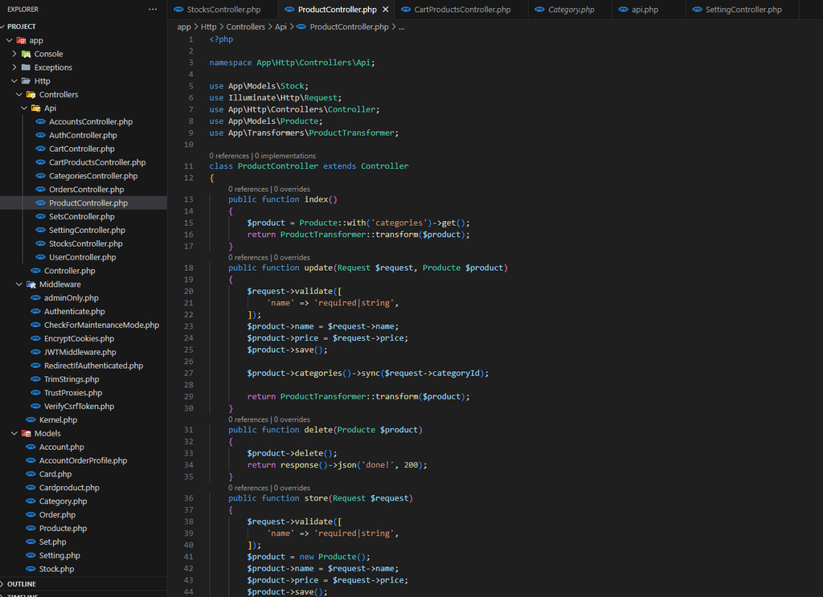The width and height of the screenshot is (823, 597).
Task: Click the Middleware folder icon
Action: click(x=31, y=284)
